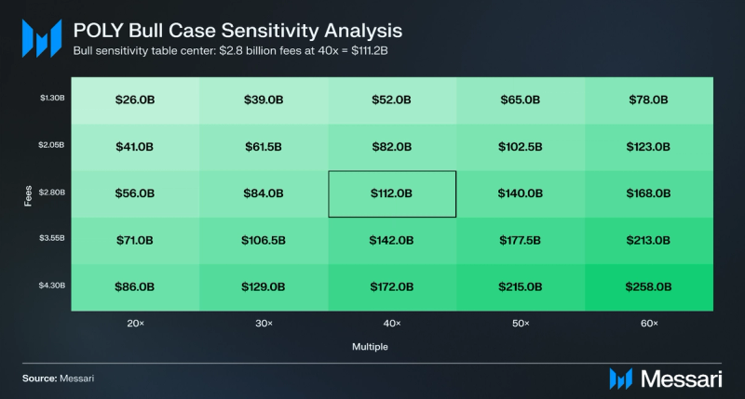Screen dimensions: 745x399
Task: Click the POLY Bull Case Sensitivity Analysis title
Action: pos(237,31)
